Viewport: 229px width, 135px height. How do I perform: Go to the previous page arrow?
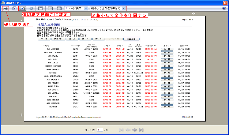pyautogui.click(x=127, y=130)
